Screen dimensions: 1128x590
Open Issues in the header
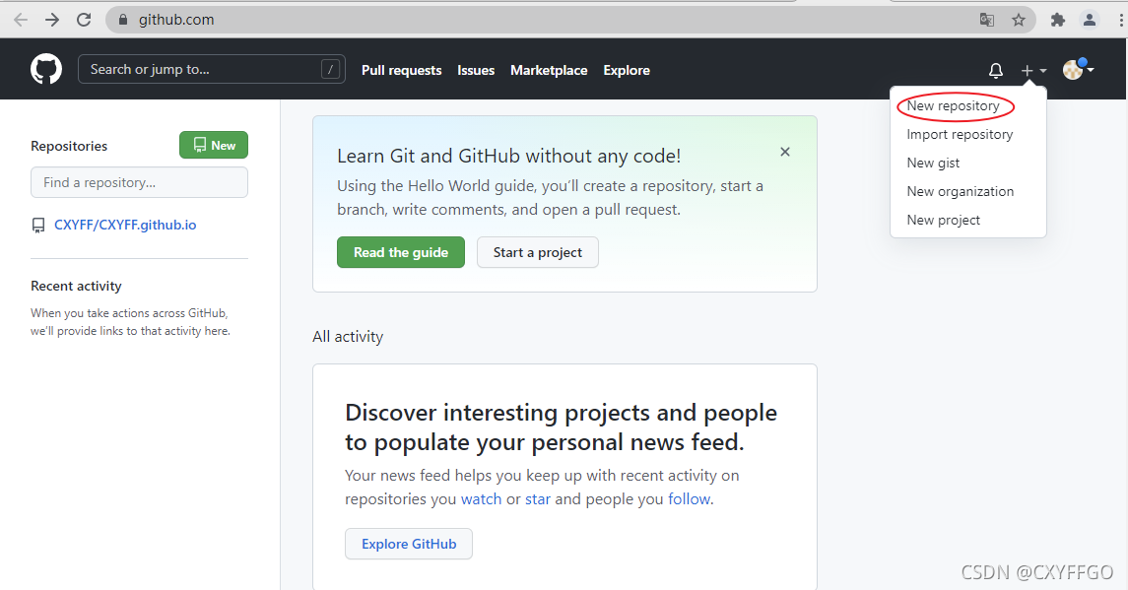[x=476, y=71]
